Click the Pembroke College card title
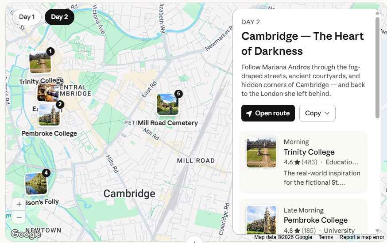This screenshot has height=243, width=387. click(315, 220)
